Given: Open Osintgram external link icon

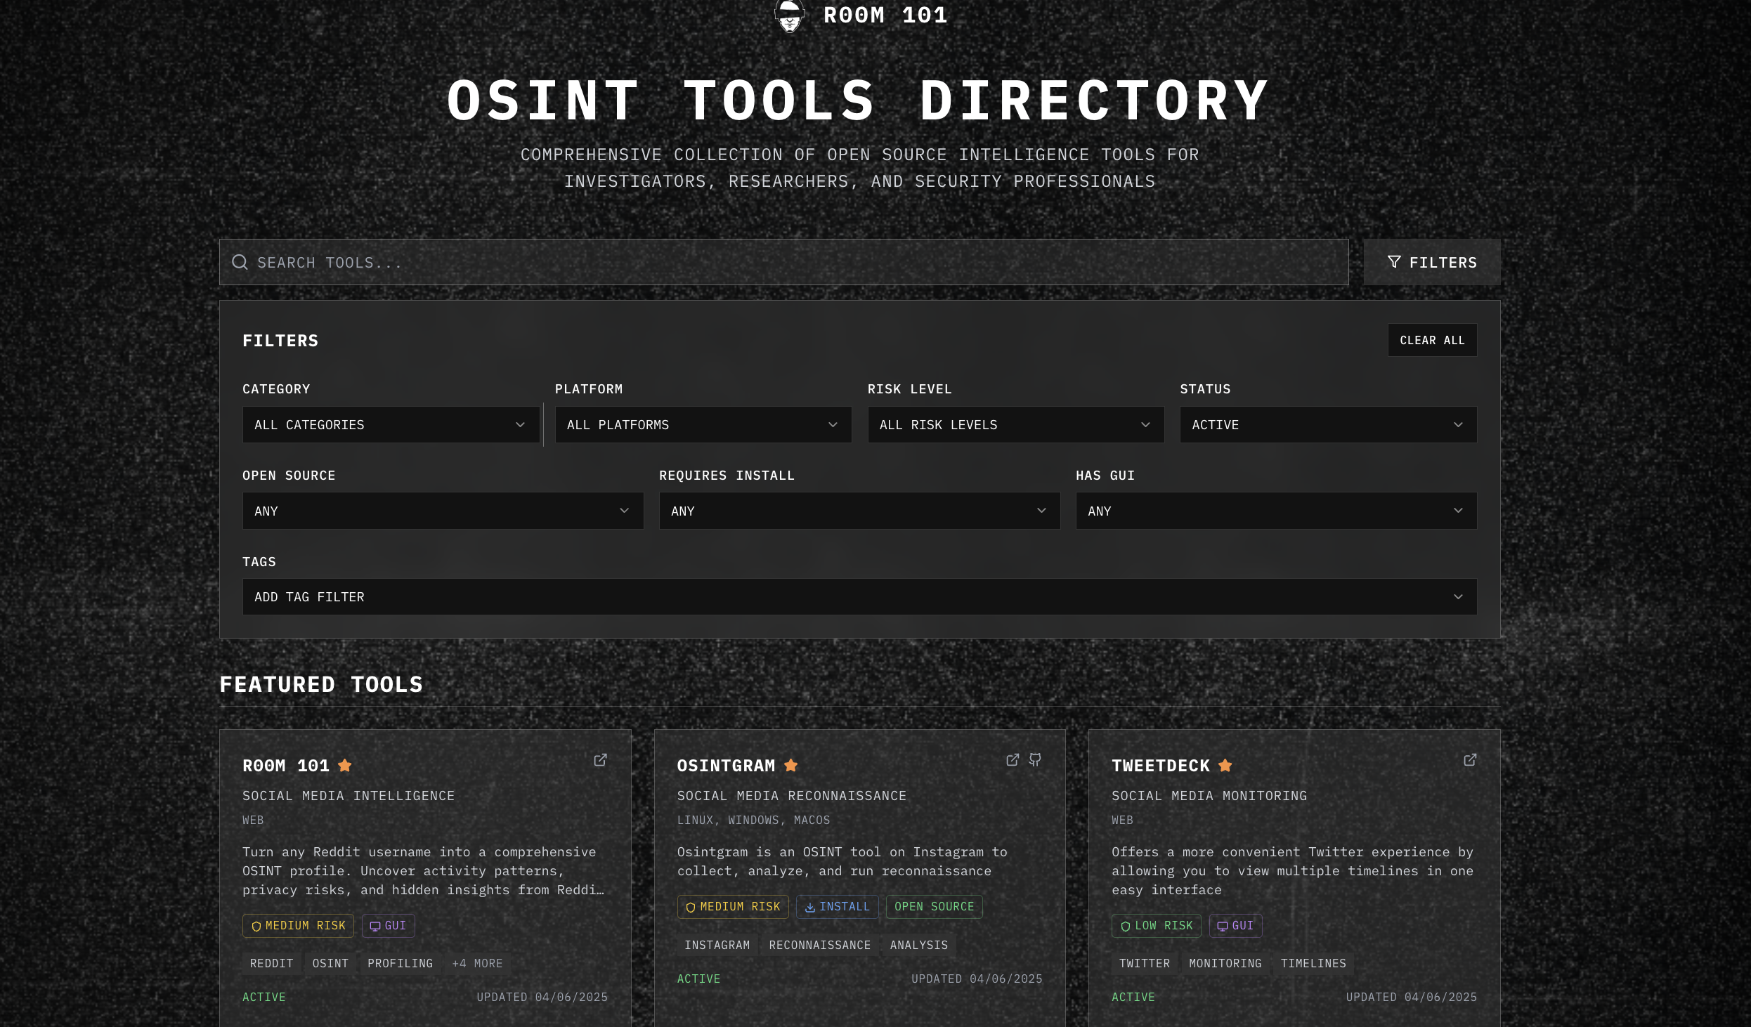Looking at the screenshot, I should (x=1013, y=760).
